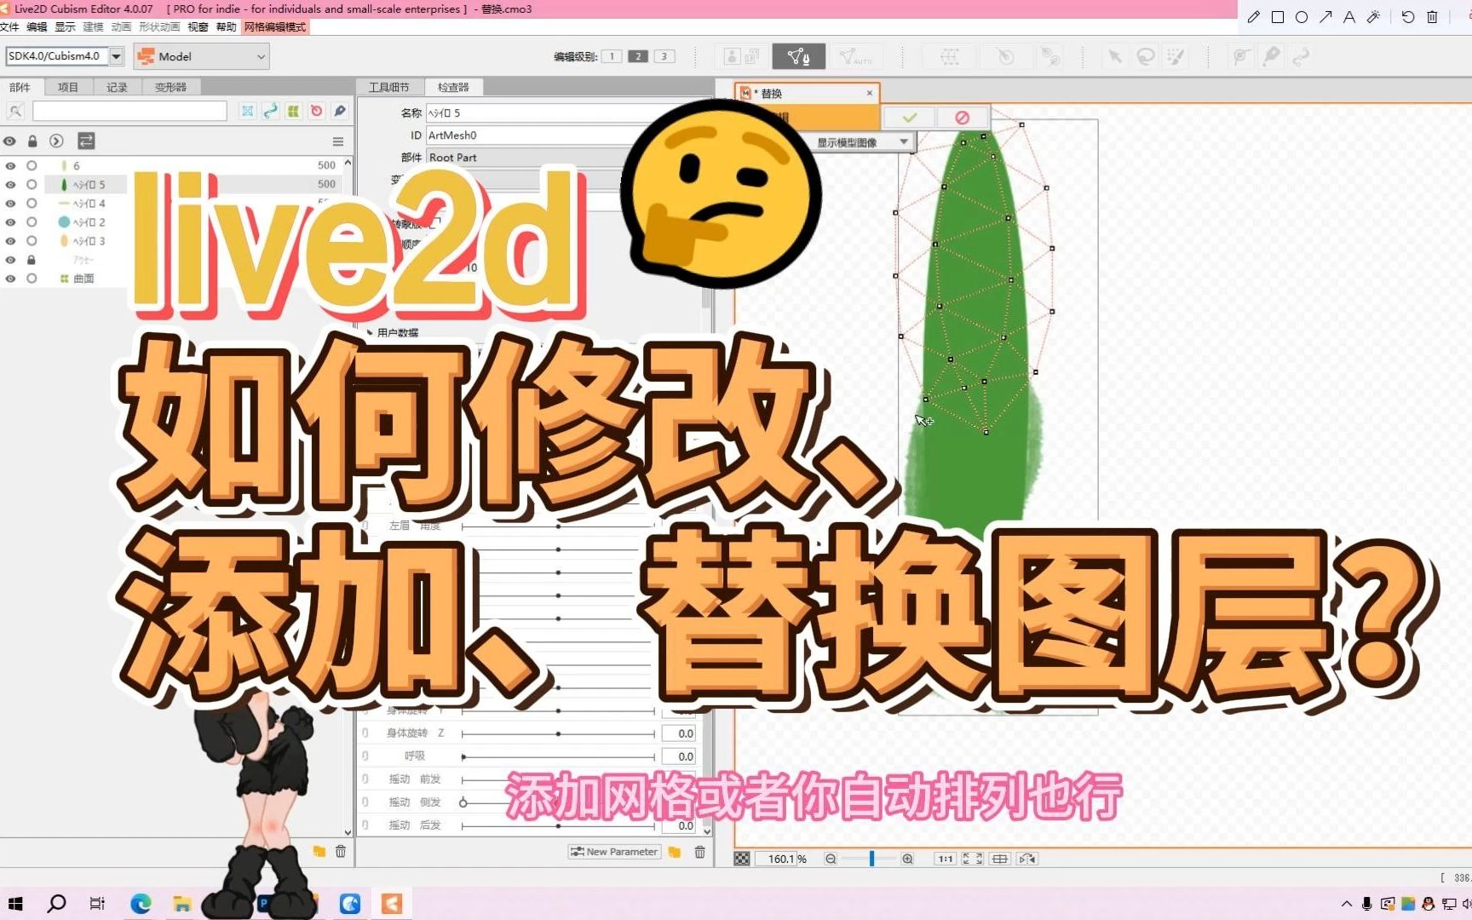
Task: Click the path filter icon in parts panel
Action: click(x=270, y=111)
